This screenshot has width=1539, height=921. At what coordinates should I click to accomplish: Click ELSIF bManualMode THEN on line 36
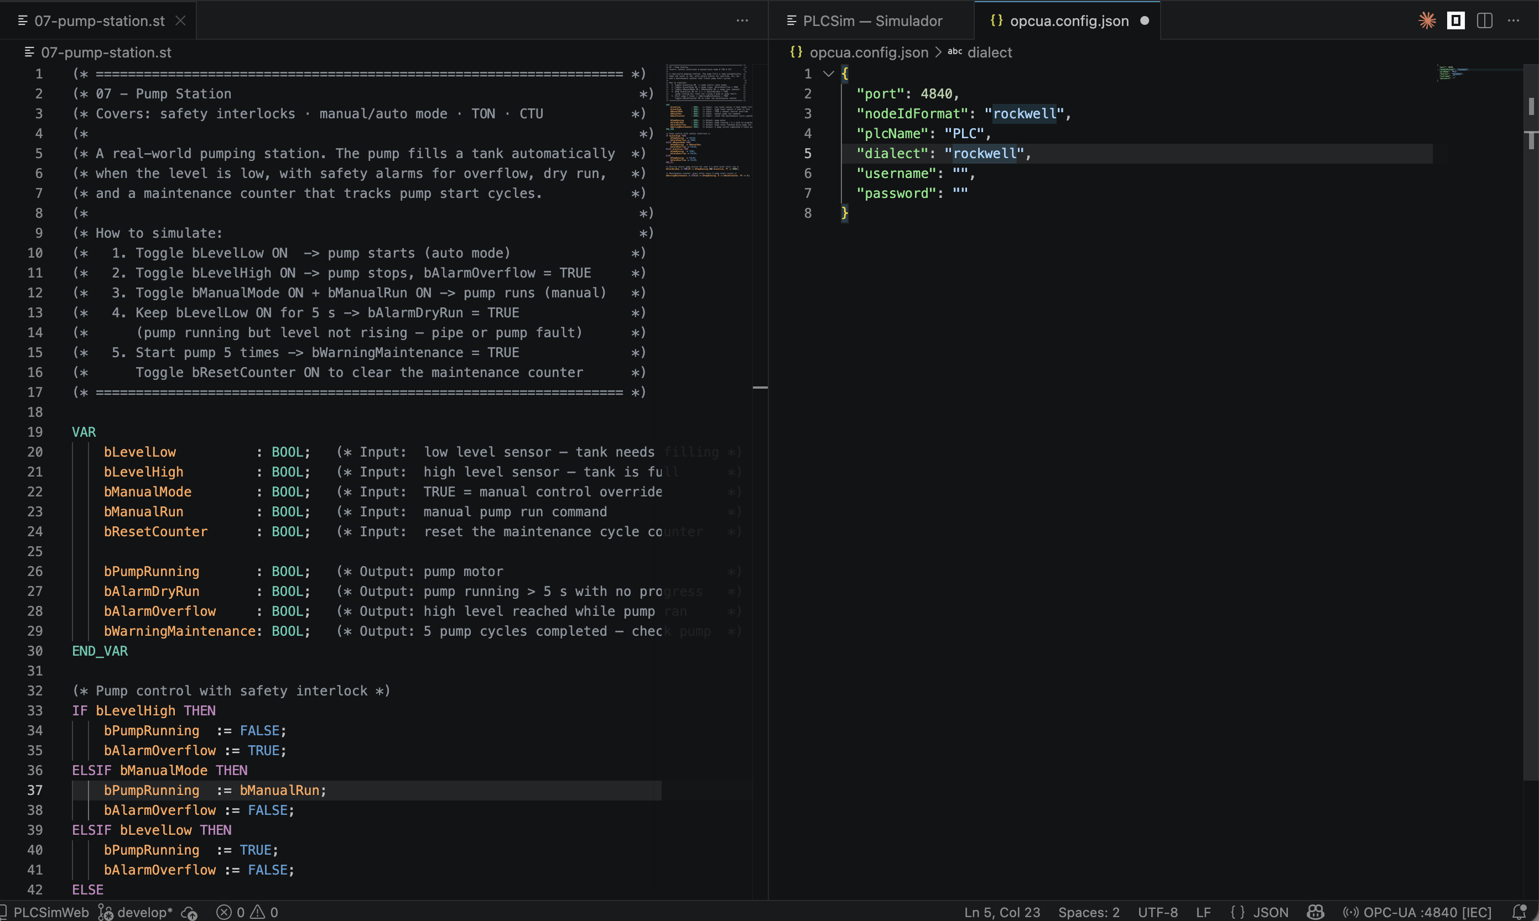[160, 770]
